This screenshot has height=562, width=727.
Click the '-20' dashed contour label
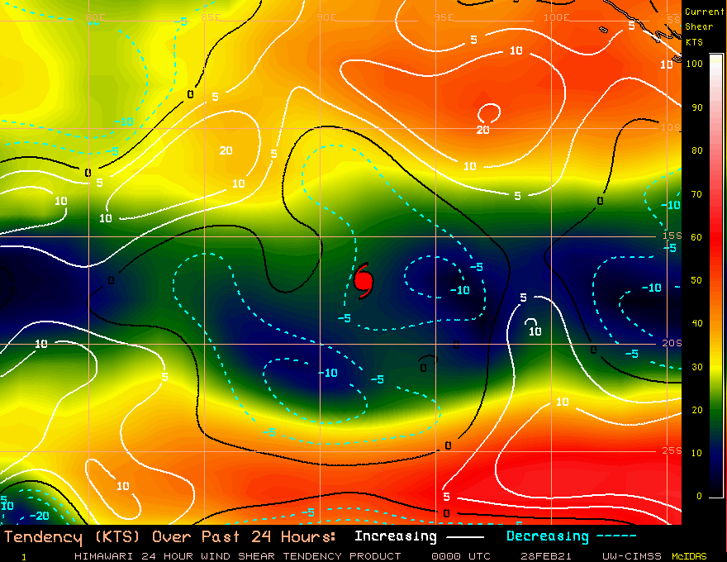pos(39,516)
